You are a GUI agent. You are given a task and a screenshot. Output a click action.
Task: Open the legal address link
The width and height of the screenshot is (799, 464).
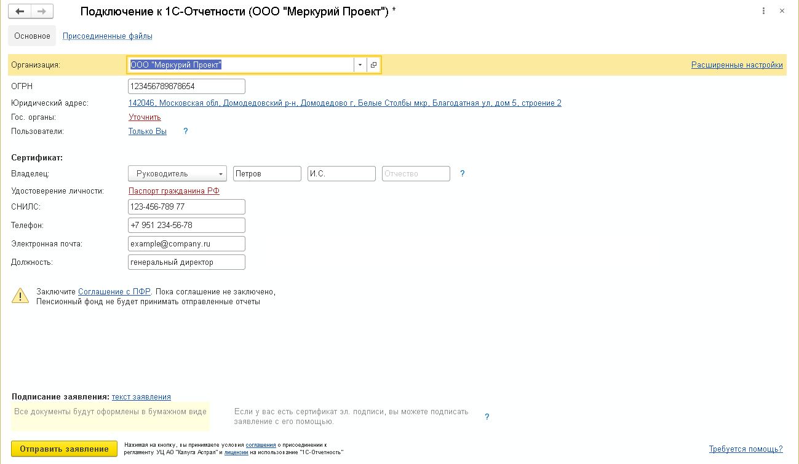point(344,103)
